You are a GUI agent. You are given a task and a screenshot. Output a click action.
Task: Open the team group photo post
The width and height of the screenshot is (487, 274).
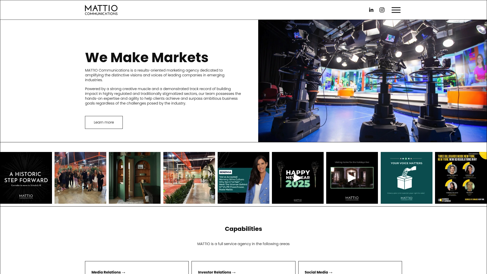(x=80, y=178)
